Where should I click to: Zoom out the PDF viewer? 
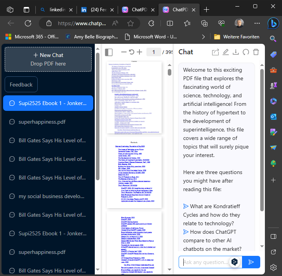(x=124, y=52)
